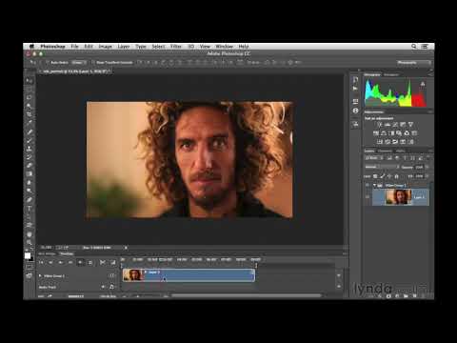457x343 pixels.
Task: Hide Layer 1 via its eye icon
Action: 368,197
